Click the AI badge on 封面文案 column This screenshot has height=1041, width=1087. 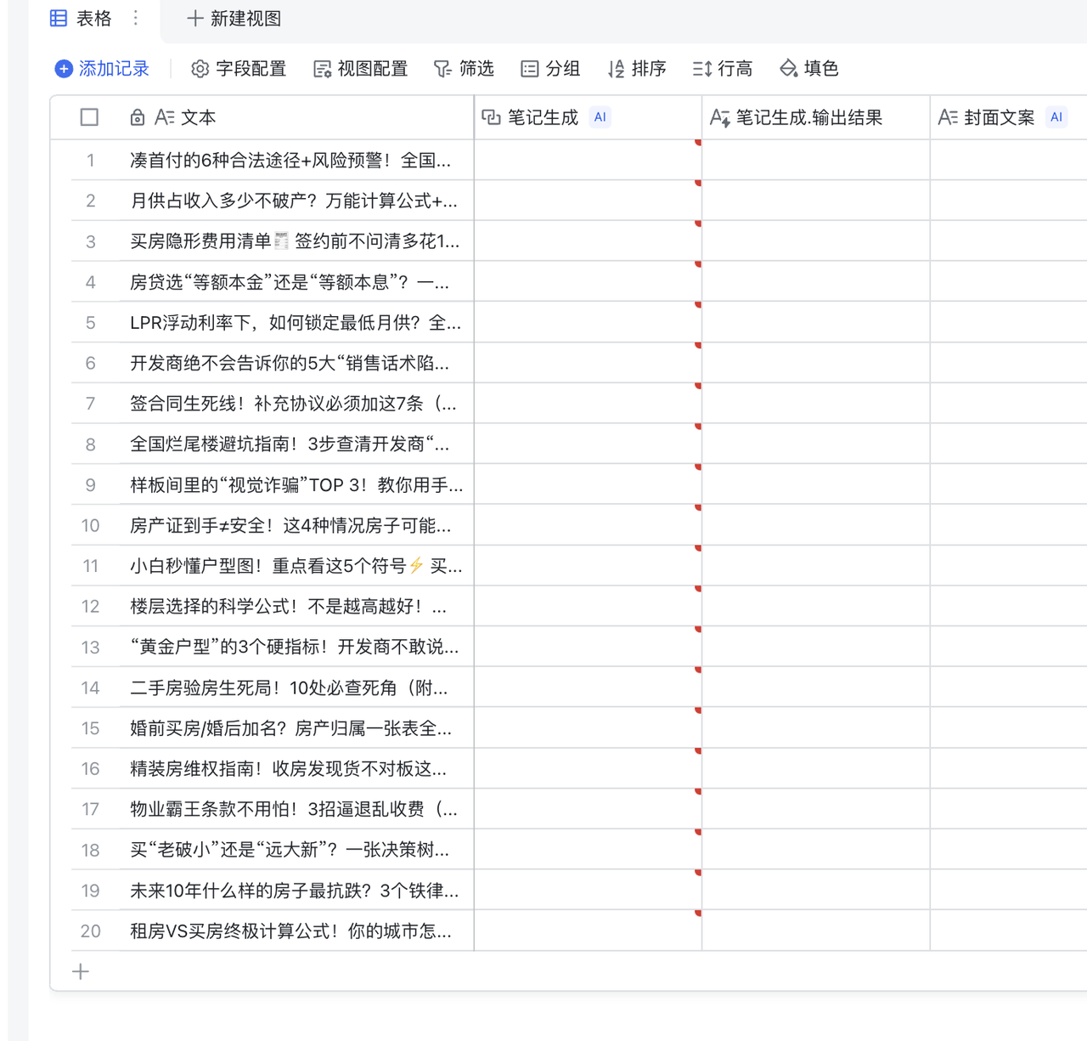click(x=1056, y=117)
